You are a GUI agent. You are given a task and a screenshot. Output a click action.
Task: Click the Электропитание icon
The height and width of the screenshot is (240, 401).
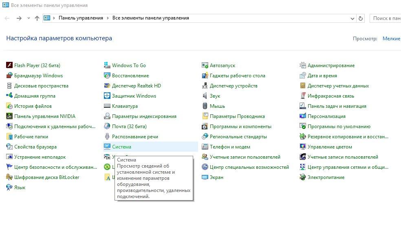(x=302, y=177)
